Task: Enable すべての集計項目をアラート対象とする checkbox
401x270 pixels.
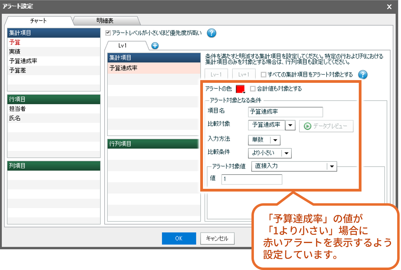Action: point(263,74)
